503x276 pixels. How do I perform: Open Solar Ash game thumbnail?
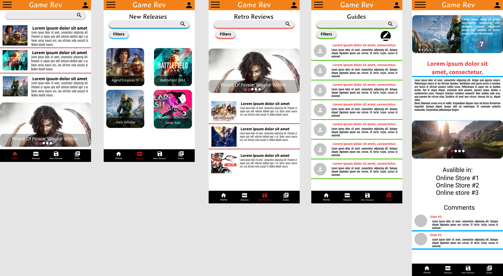pyautogui.click(x=173, y=109)
